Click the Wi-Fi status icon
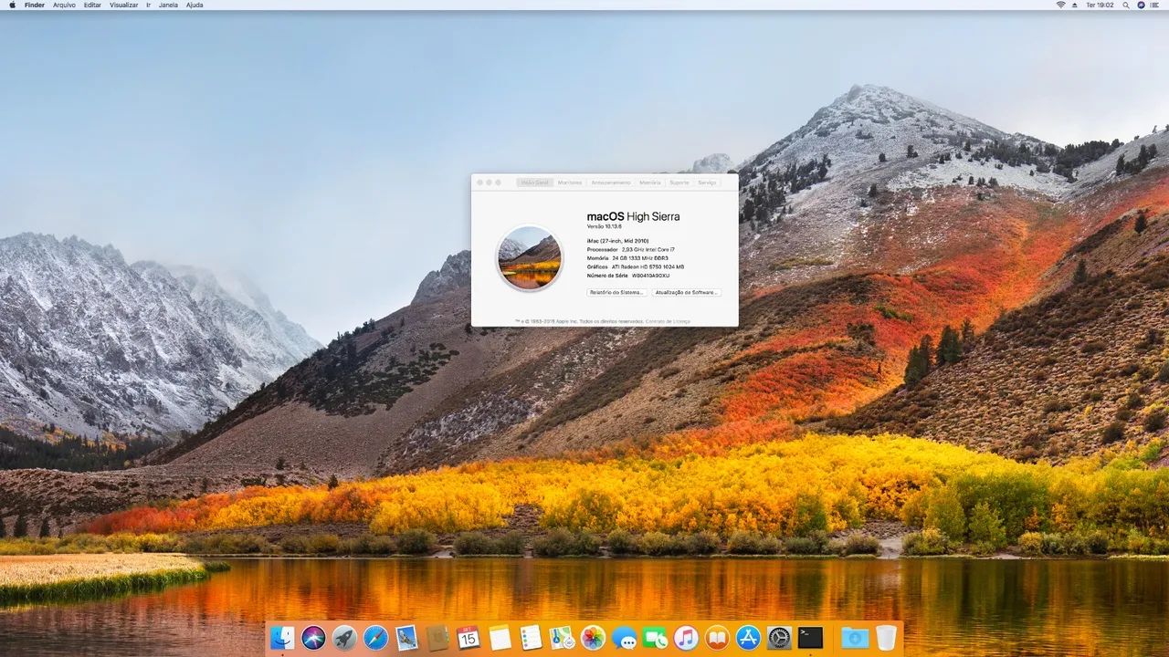The width and height of the screenshot is (1169, 657). tap(1061, 5)
